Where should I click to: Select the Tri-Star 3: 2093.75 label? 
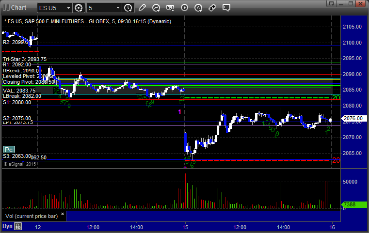click(x=25, y=59)
